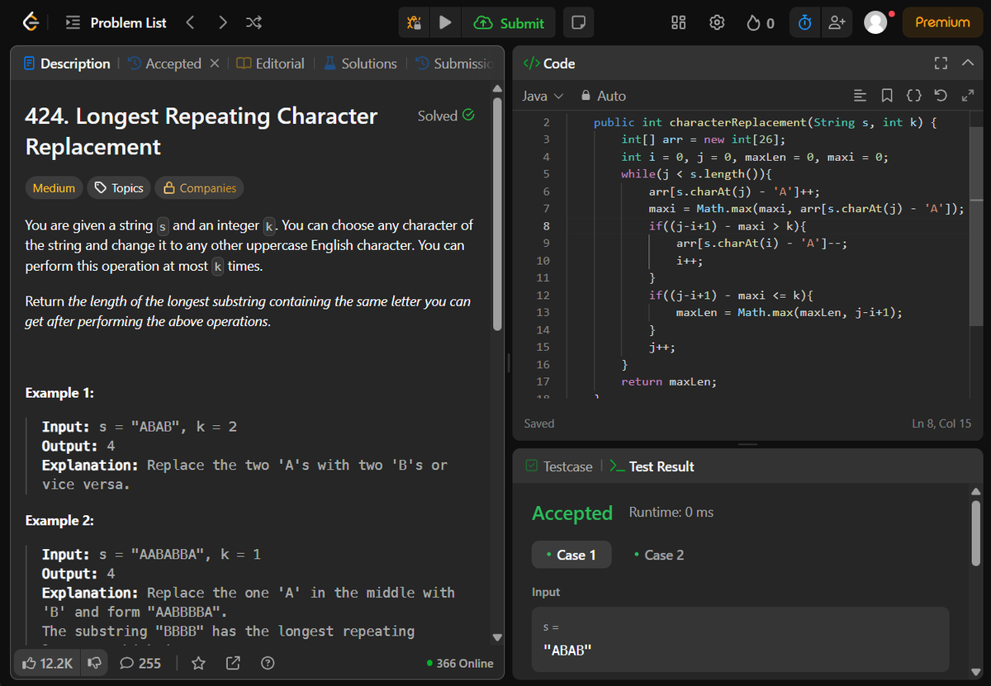Click the code line 'int[] arr = new int[26];'
The width and height of the screenshot is (991, 686).
[x=704, y=140]
